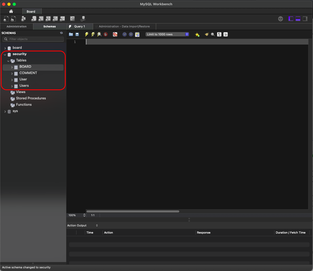Rollback the current transaction
The height and width of the screenshot is (271, 313).
tap(131, 34)
